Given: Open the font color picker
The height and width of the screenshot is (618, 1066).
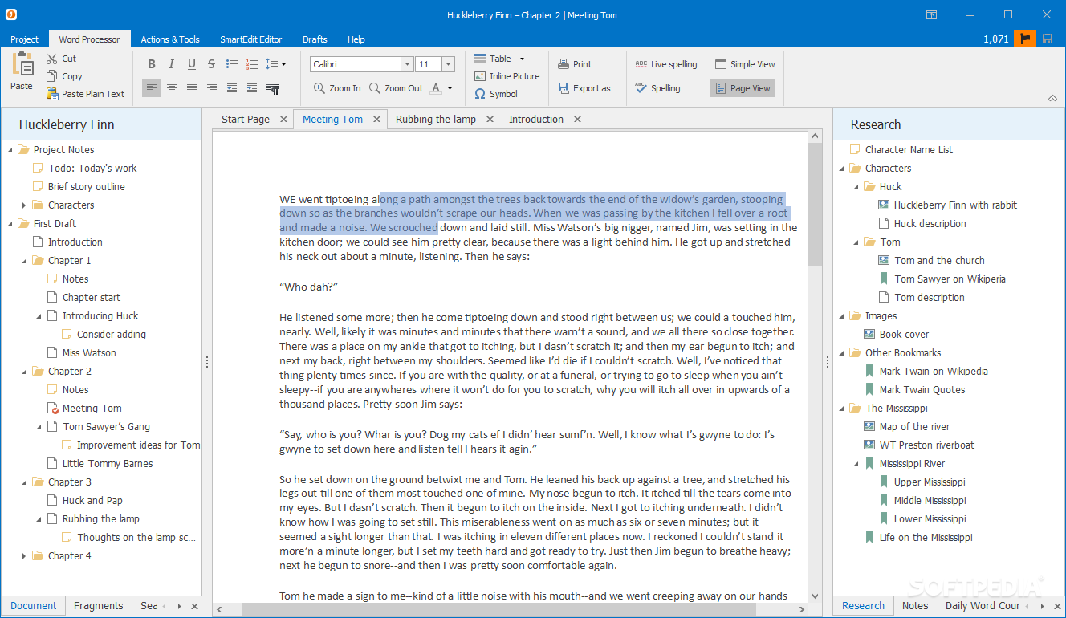Looking at the screenshot, I should tap(441, 88).
